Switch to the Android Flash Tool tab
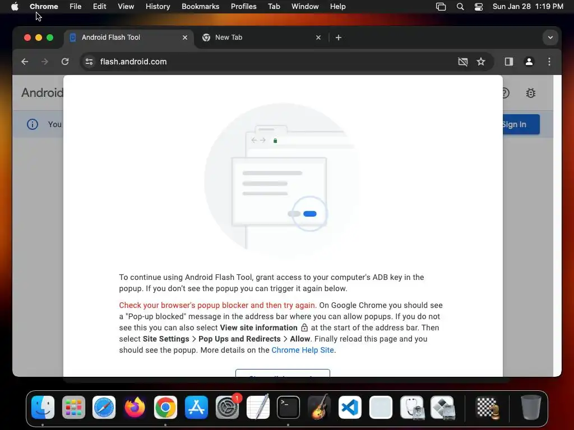 tap(129, 38)
